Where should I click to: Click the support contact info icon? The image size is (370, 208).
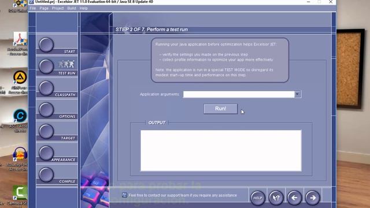point(124,195)
